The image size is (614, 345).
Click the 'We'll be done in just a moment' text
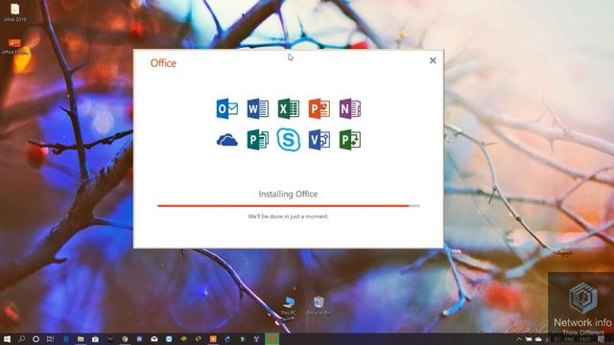(x=288, y=217)
